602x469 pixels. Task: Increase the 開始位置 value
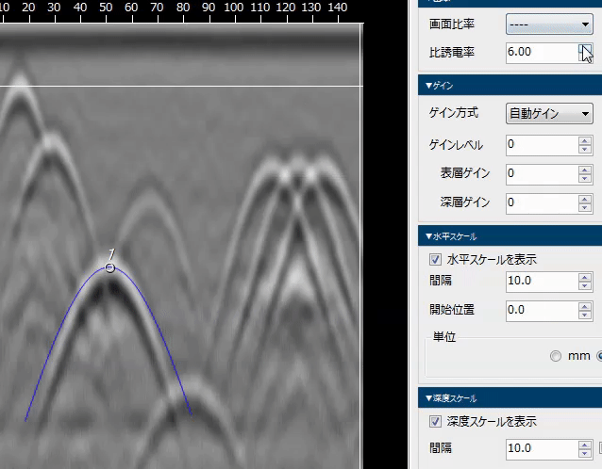(x=585, y=306)
